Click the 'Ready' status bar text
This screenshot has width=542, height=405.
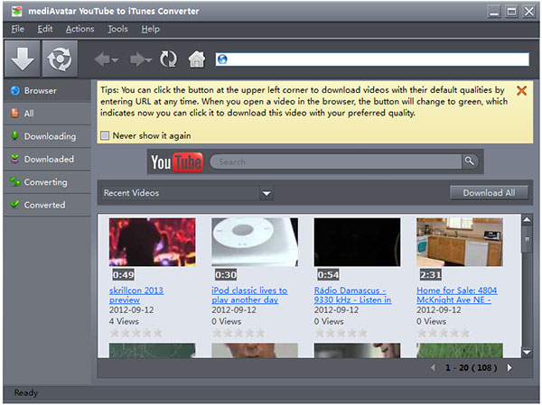point(26,393)
